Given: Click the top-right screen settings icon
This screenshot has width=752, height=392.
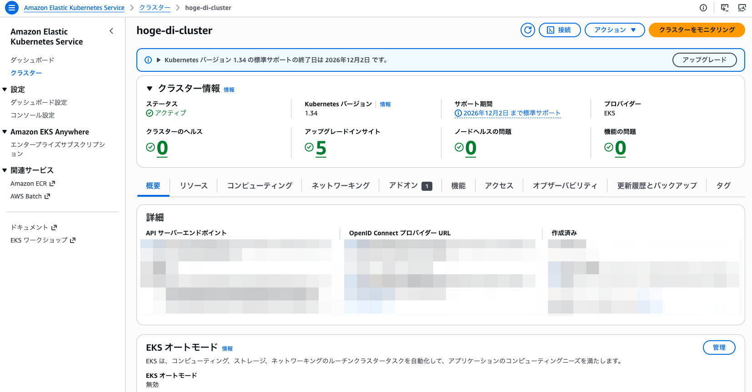Looking at the screenshot, I should pos(742,8).
